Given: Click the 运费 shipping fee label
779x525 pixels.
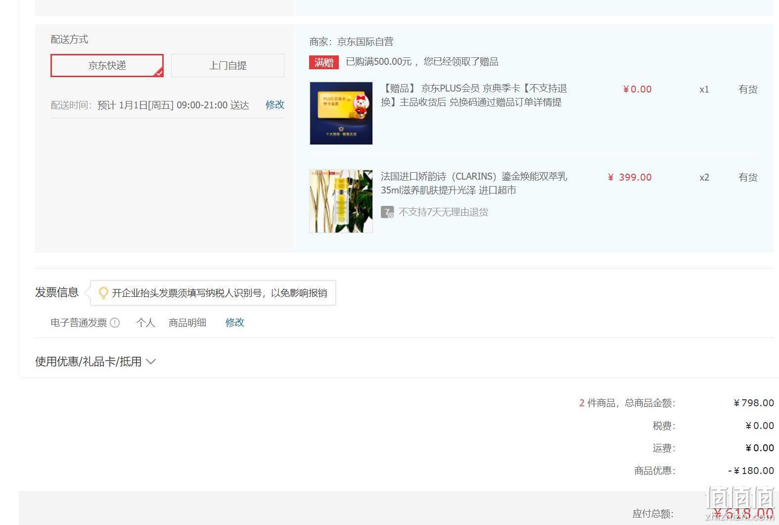Looking at the screenshot, I should pos(664,448).
